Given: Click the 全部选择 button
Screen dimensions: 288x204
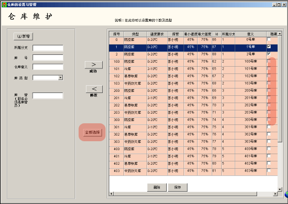Looking at the screenshot, I should [93, 132].
